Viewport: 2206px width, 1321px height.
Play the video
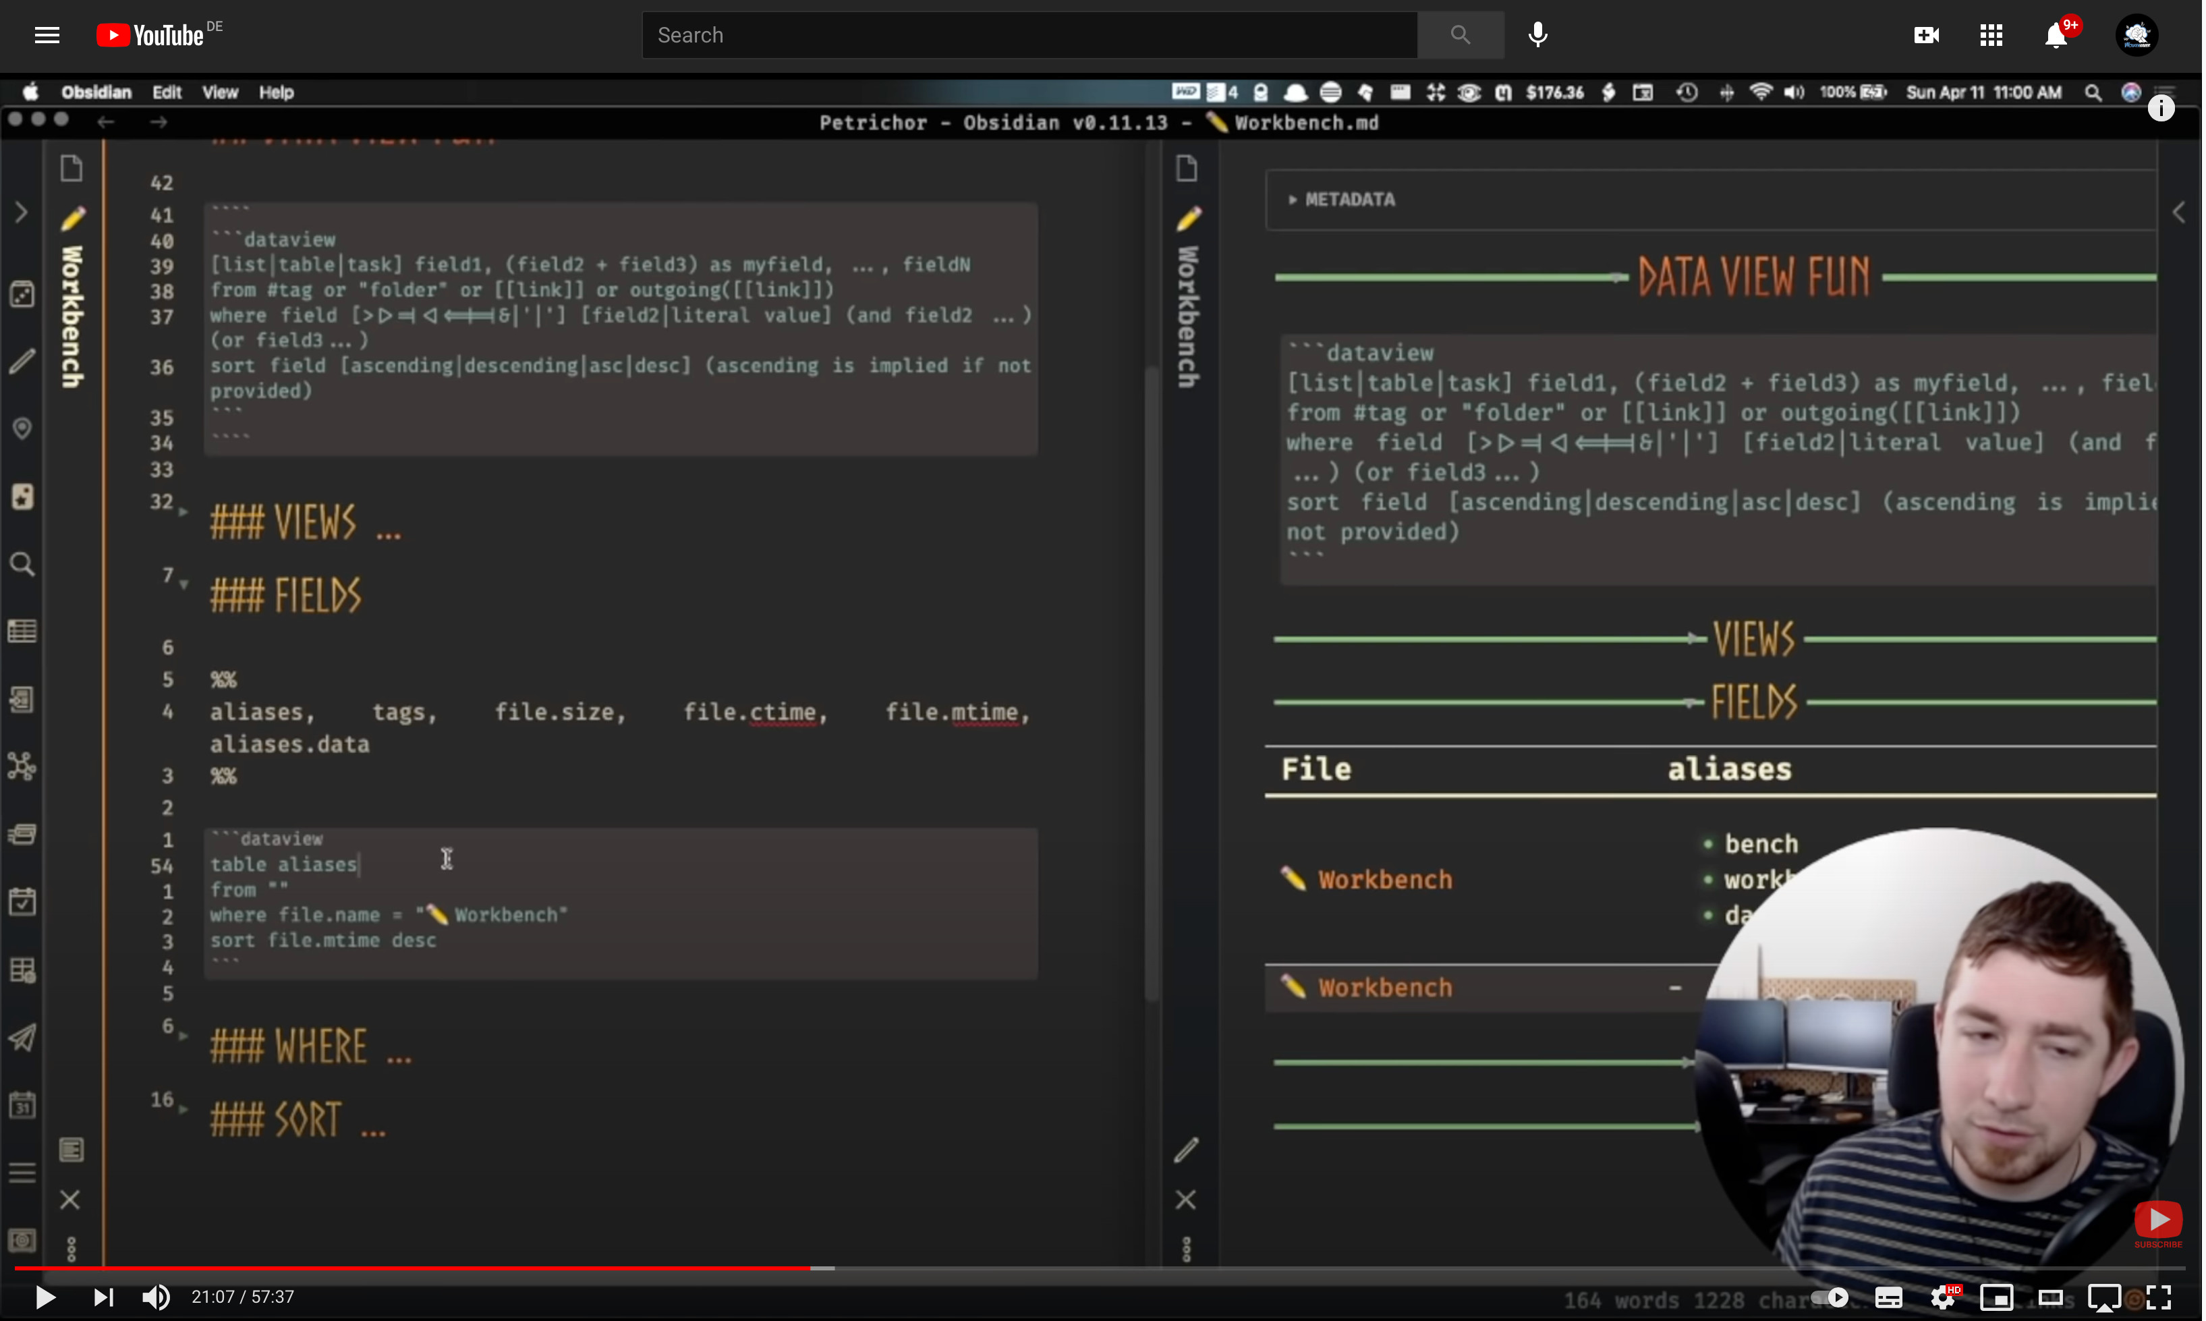(x=45, y=1298)
